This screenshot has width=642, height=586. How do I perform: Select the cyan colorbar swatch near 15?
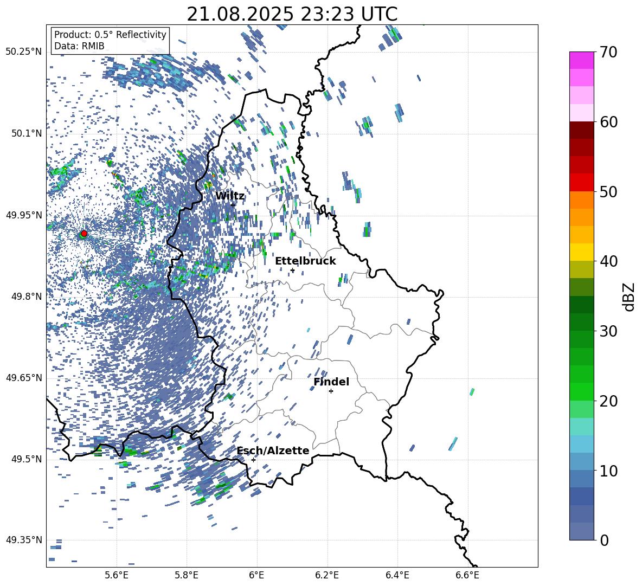point(582,427)
